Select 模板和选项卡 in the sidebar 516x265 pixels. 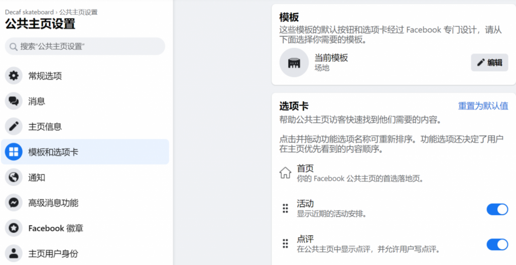click(85, 152)
